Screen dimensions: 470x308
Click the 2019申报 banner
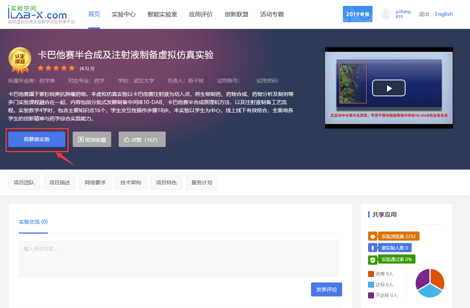tap(357, 14)
